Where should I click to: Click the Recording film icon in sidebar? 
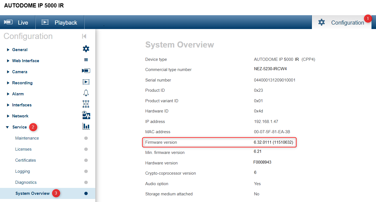point(86,82)
